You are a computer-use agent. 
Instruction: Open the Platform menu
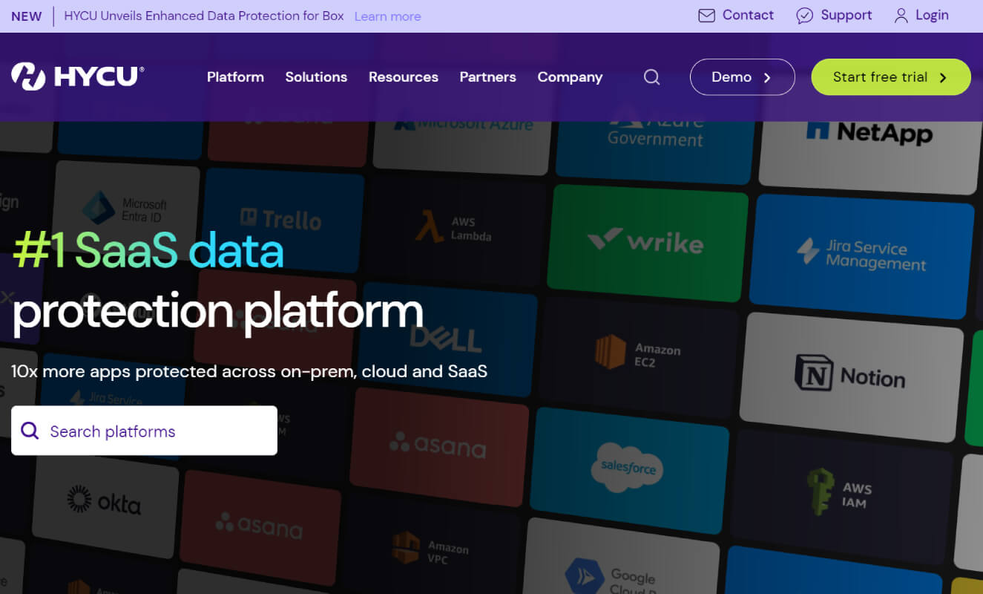pyautogui.click(x=235, y=77)
